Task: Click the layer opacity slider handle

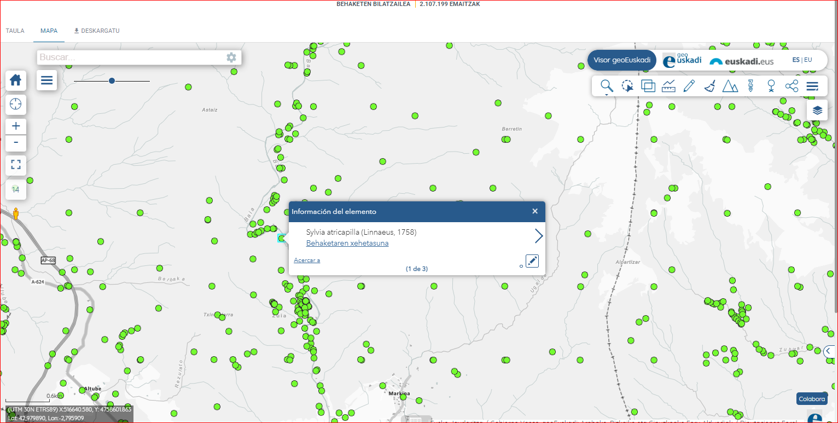Action: pyautogui.click(x=112, y=81)
